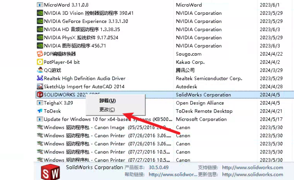294x180 pixels.
Task: Click the Canon Image driver package icon
Action: (40, 127)
